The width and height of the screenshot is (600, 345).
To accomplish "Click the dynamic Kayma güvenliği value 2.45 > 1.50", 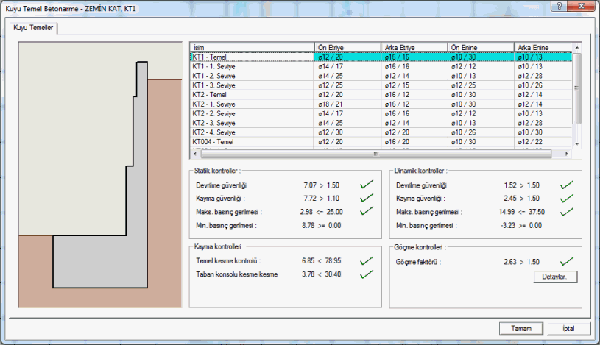I will tap(521, 198).
